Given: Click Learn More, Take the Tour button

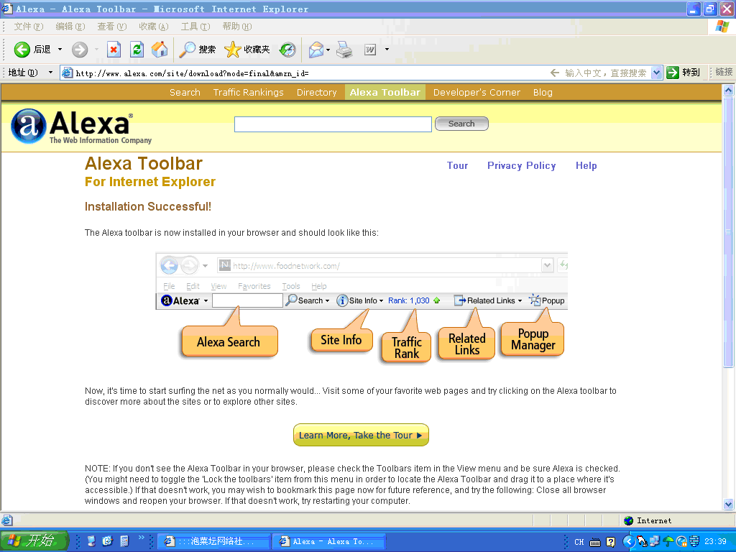Looking at the screenshot, I should (361, 435).
